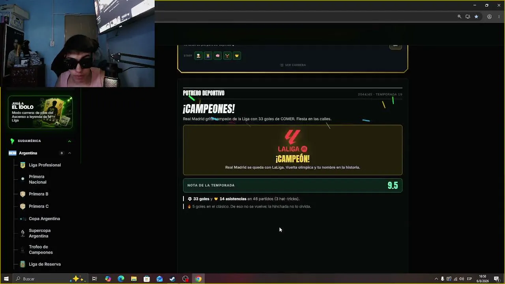The width and height of the screenshot is (505, 284).
Task: Select Primera C league
Action: [x=39, y=206]
